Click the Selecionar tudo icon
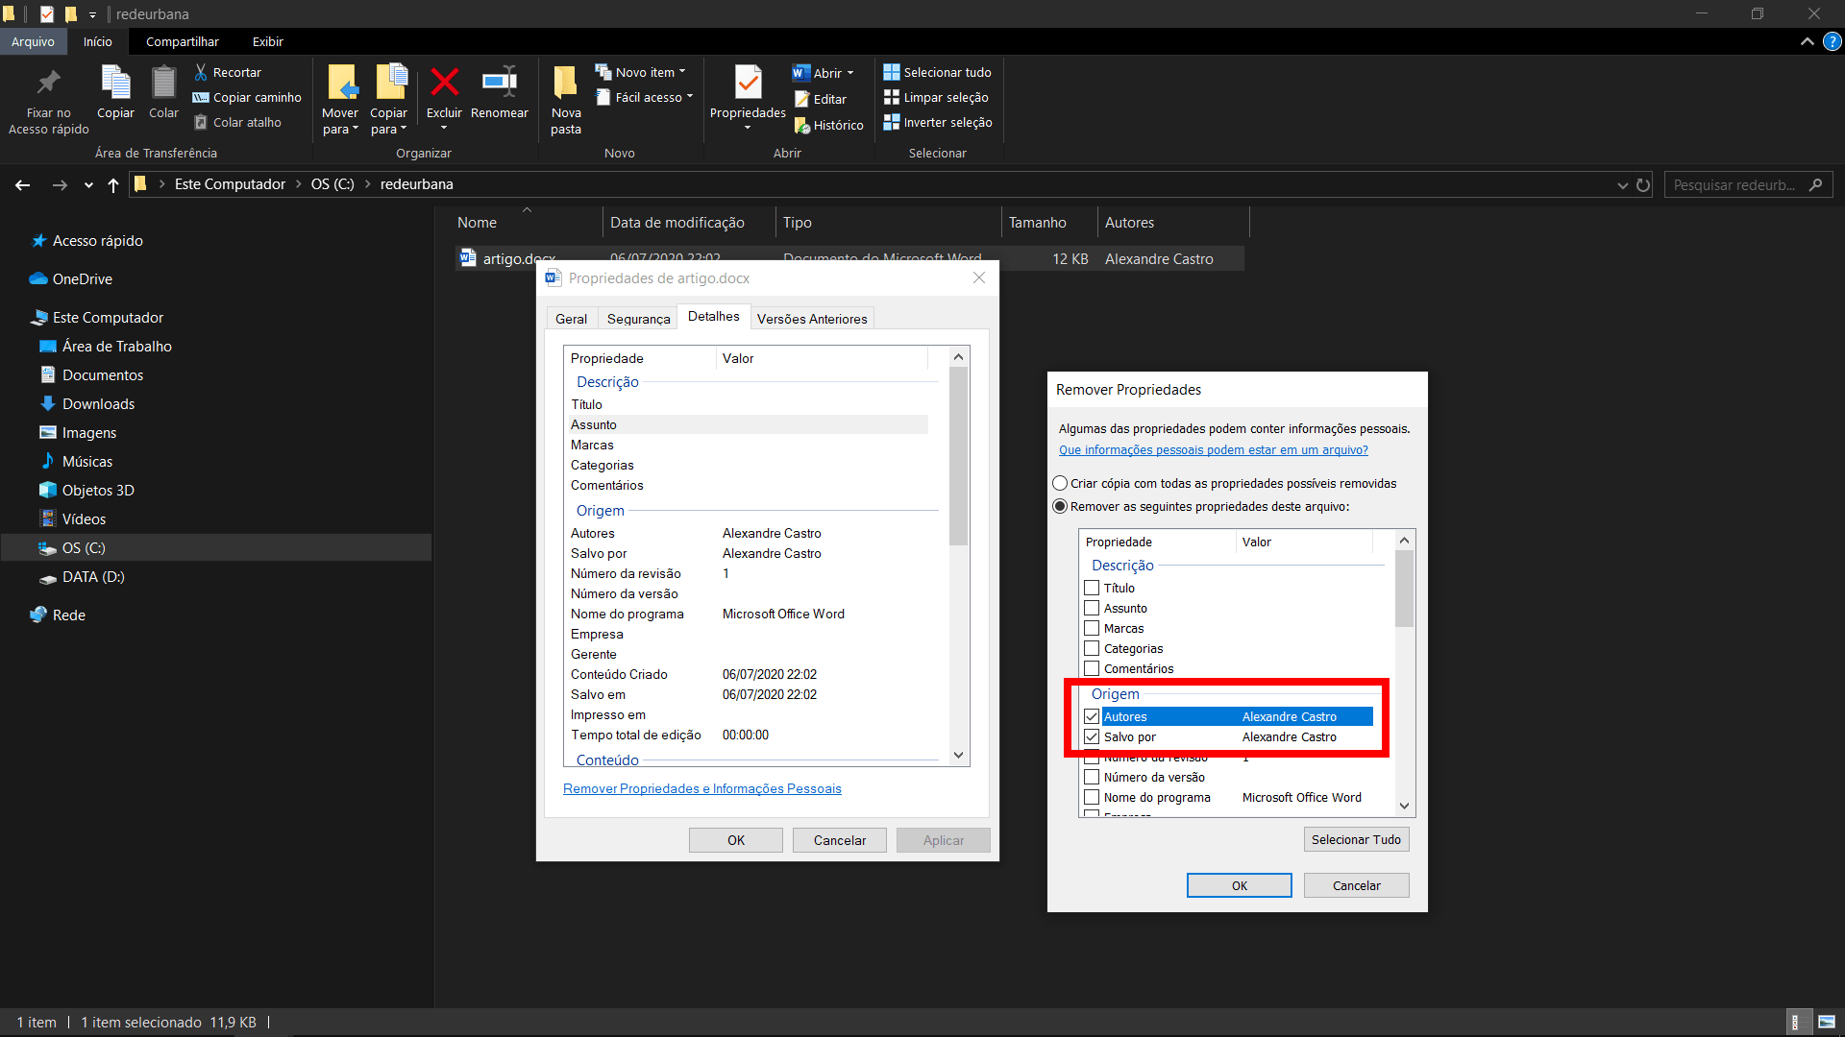The image size is (1845, 1037). [892, 72]
